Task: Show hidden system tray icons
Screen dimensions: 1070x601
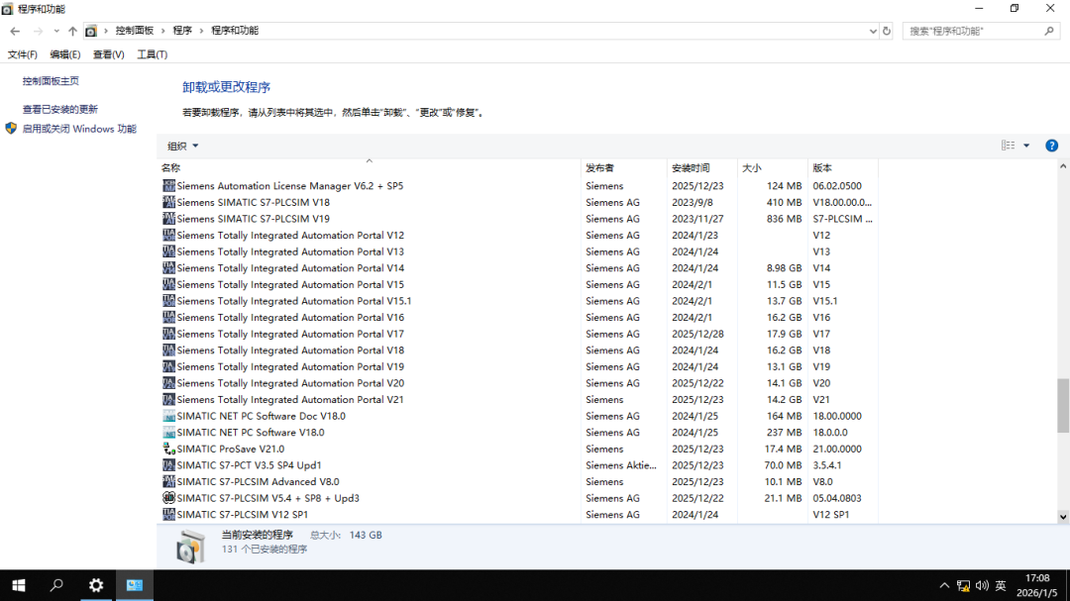Action: 944,585
